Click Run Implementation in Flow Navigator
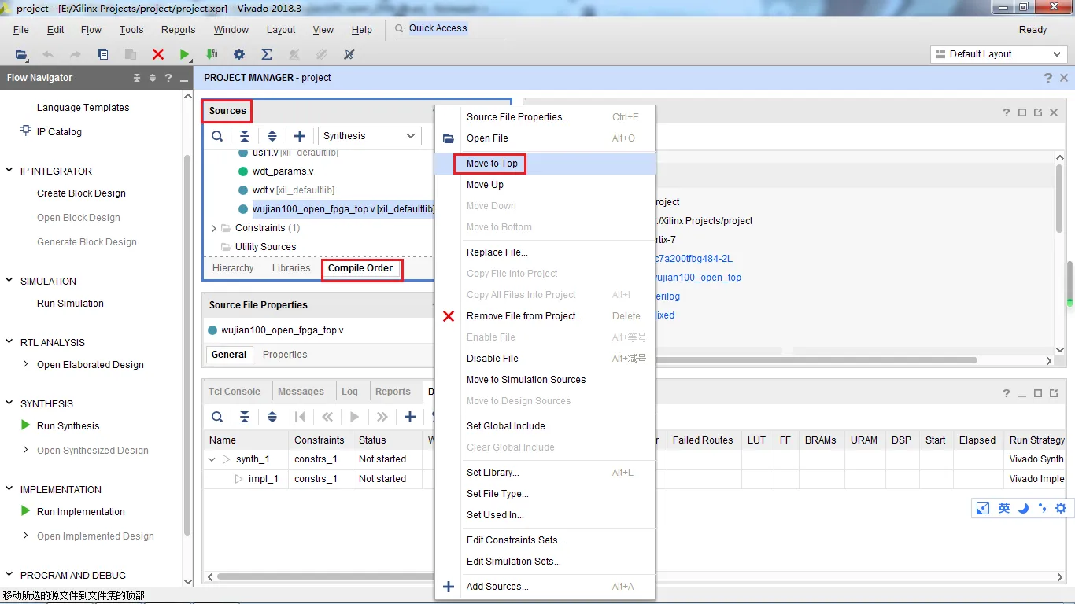 81,512
